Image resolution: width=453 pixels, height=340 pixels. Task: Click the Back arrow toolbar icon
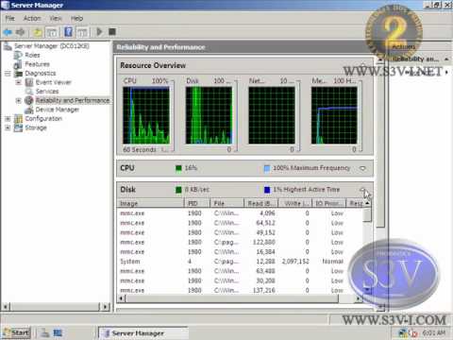8,32
